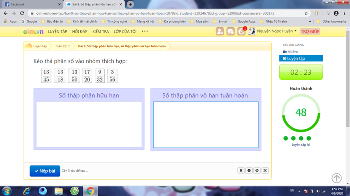Open Windows Start menu

(7, 191)
